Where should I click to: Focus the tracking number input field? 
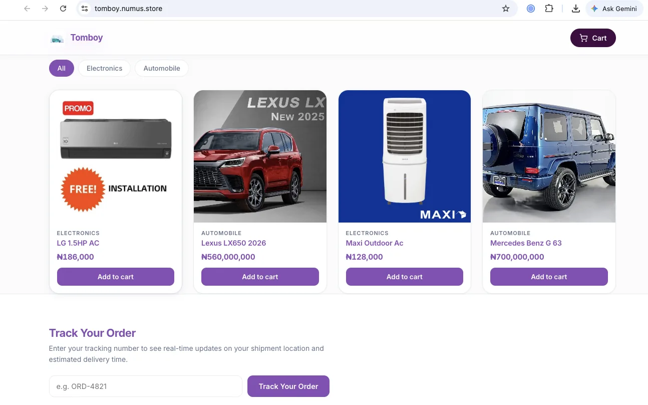(146, 386)
